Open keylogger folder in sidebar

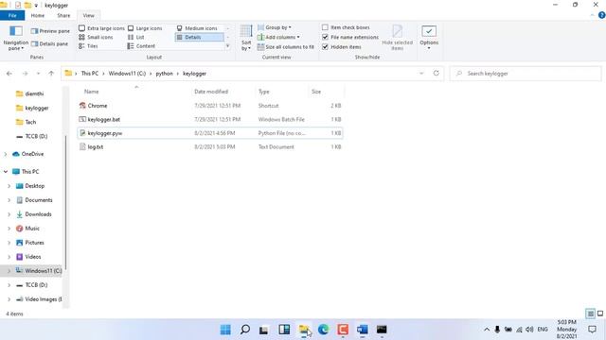tap(32, 108)
